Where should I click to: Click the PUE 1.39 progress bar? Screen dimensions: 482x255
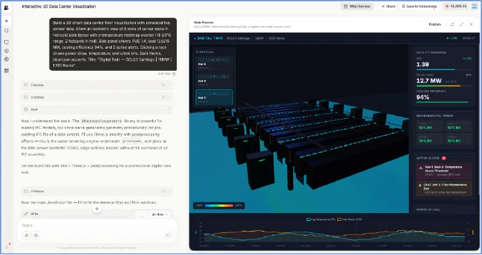click(x=444, y=69)
